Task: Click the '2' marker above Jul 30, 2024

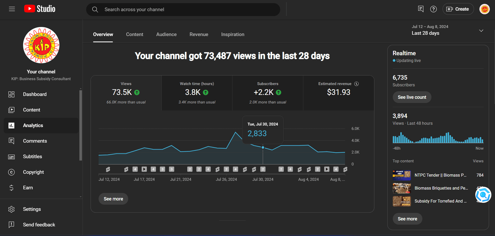Action: pyautogui.click(x=263, y=169)
